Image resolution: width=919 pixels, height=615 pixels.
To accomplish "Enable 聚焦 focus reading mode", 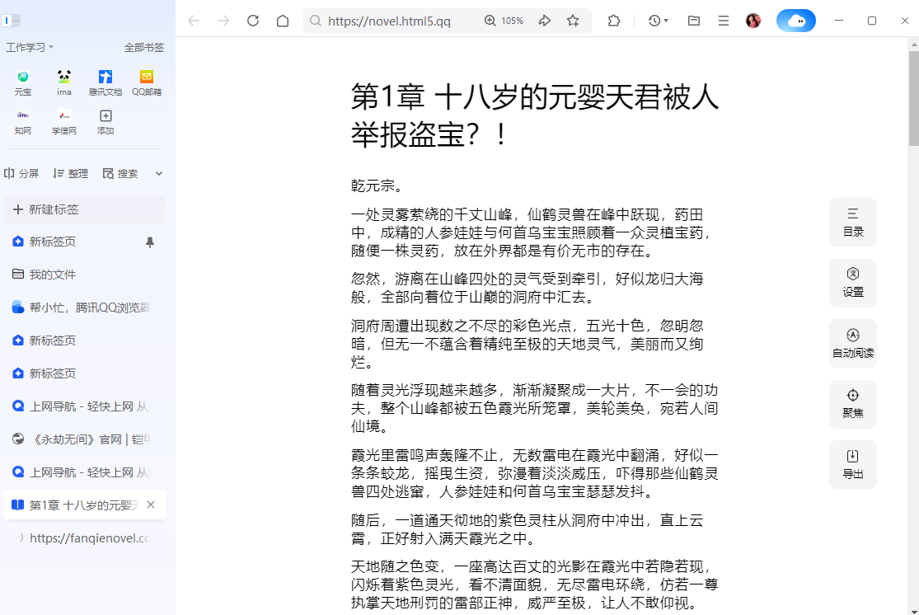I will point(853,404).
